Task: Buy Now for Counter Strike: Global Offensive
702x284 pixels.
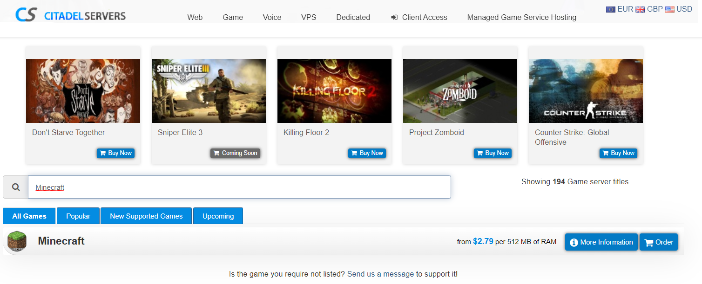Action: [618, 153]
